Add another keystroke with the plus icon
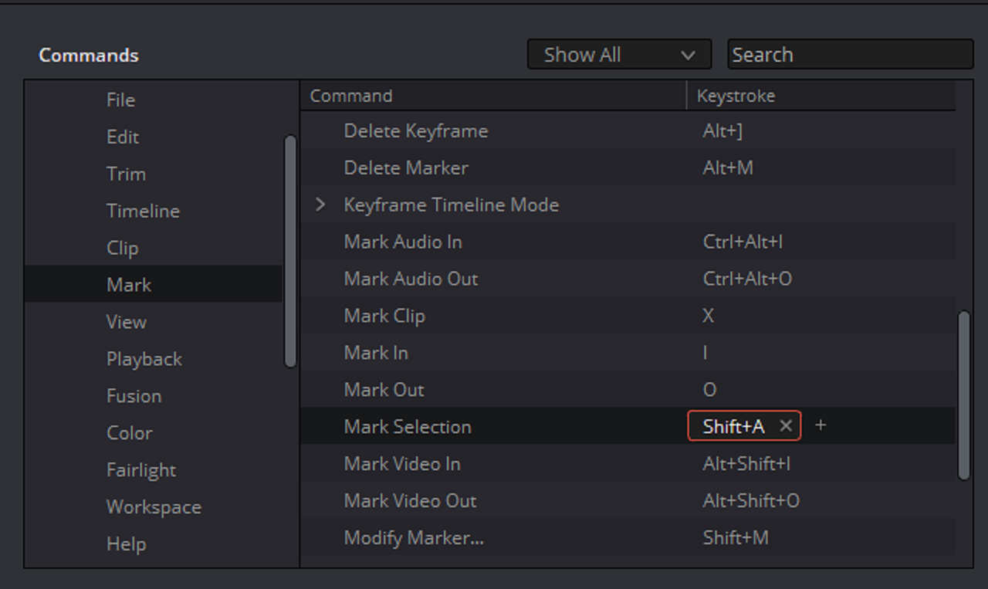Viewport: 988px width, 589px height. coord(821,425)
